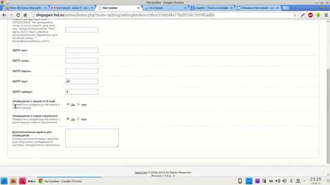Open the FileZilla taskbar icon
The width and height of the screenshot is (330, 185).
click(x=22, y=181)
